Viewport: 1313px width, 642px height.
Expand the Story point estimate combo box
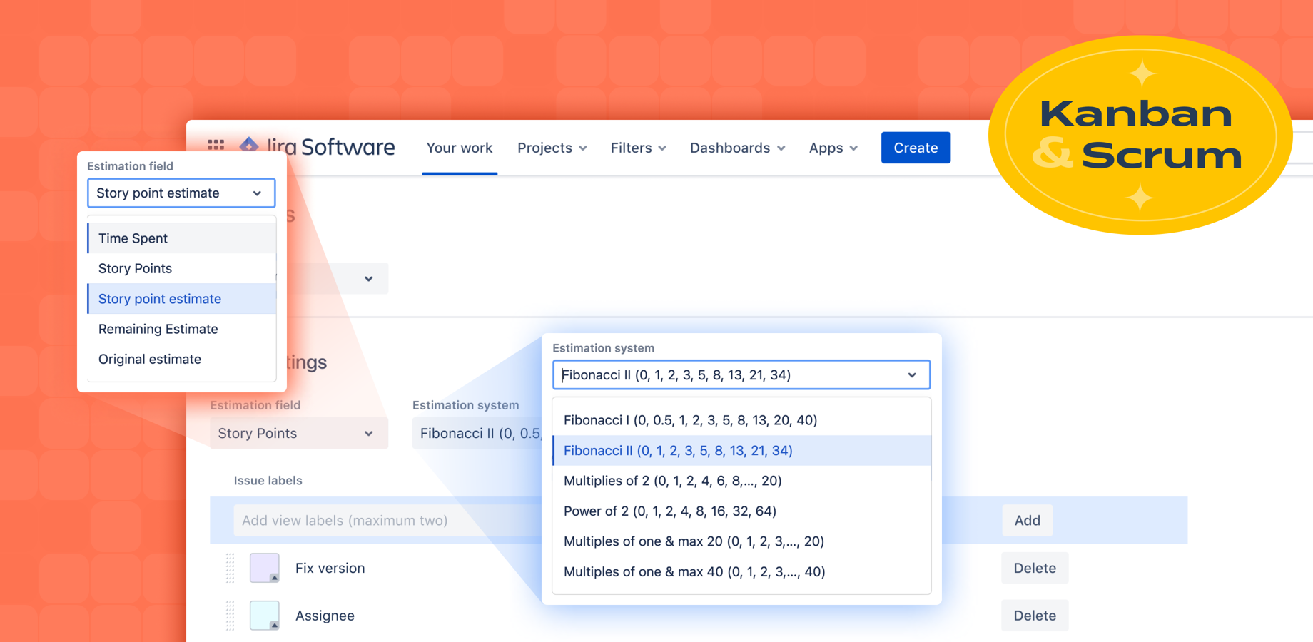pos(181,193)
